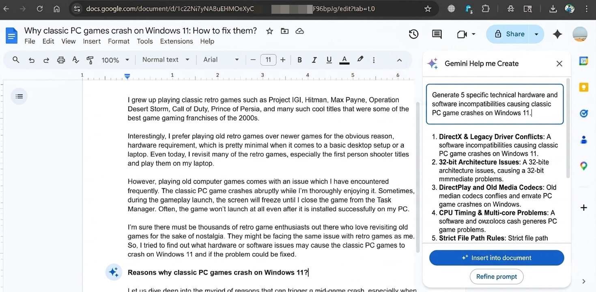Run spelling and grammar check
The image size is (596, 292).
coord(75,59)
